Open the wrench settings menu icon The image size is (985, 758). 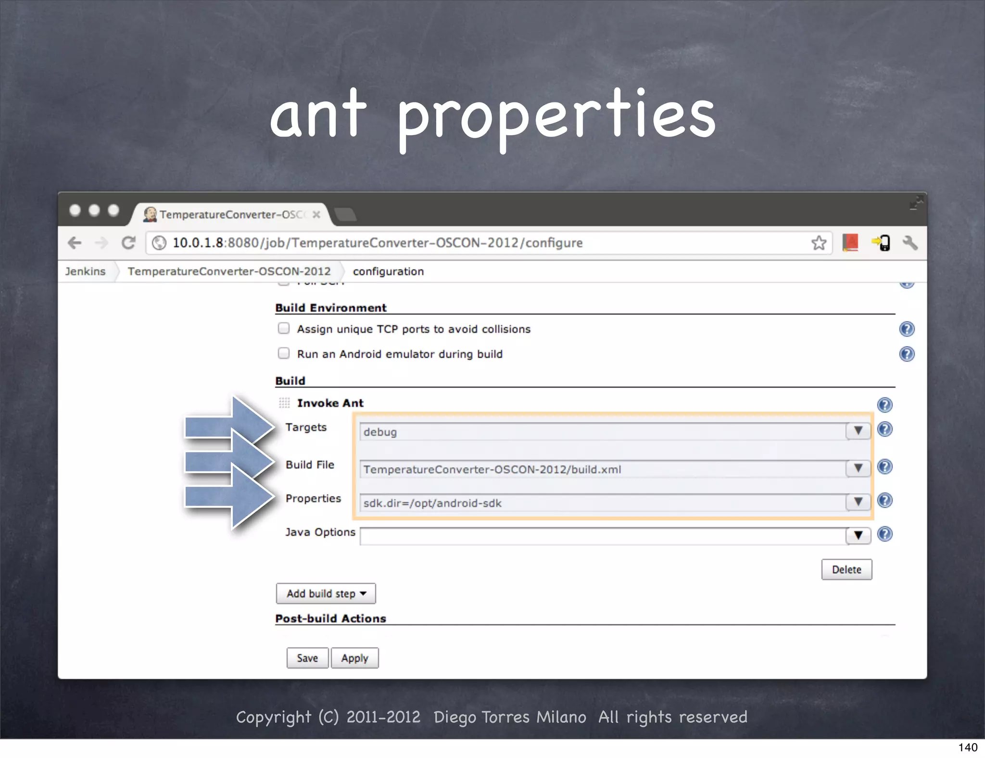(x=910, y=243)
